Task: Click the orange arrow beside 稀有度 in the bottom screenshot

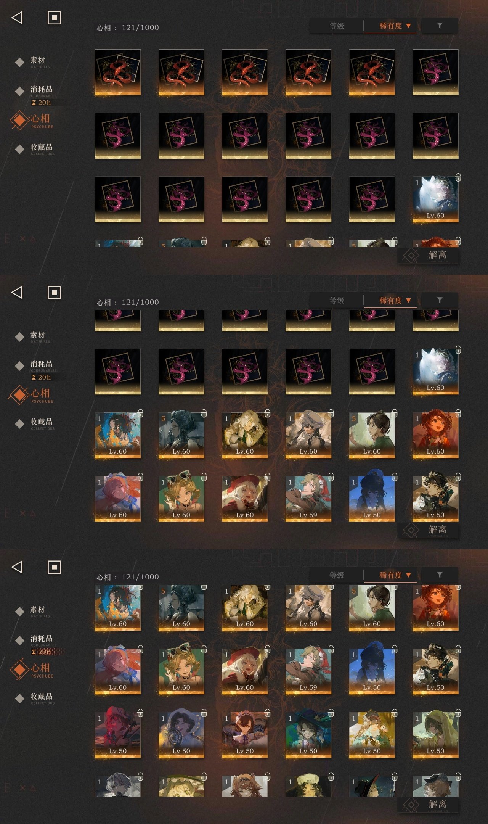Action: (408, 575)
